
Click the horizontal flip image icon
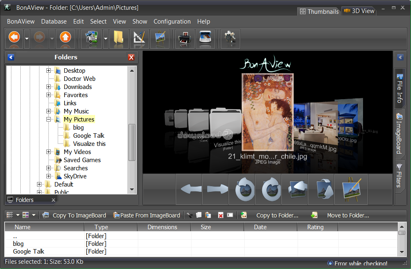(297, 189)
